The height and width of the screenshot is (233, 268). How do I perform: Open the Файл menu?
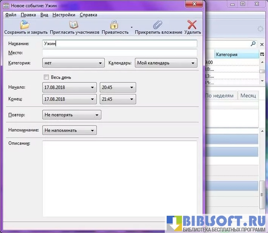(x=11, y=15)
